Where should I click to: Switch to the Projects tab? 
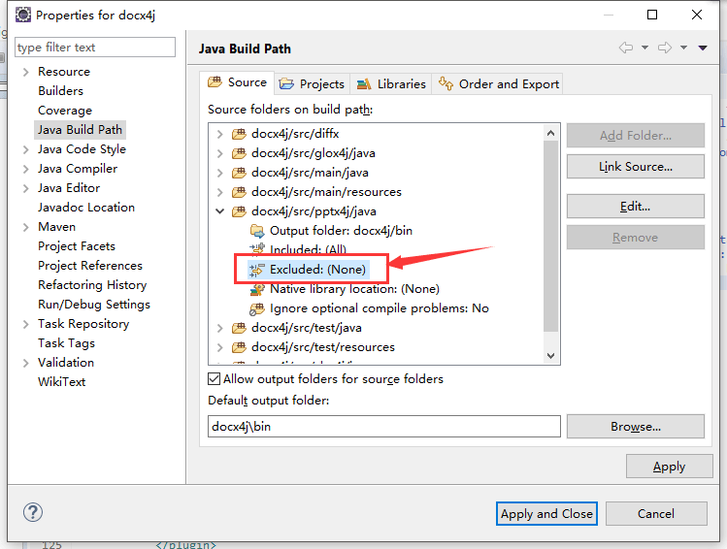pyautogui.click(x=312, y=83)
